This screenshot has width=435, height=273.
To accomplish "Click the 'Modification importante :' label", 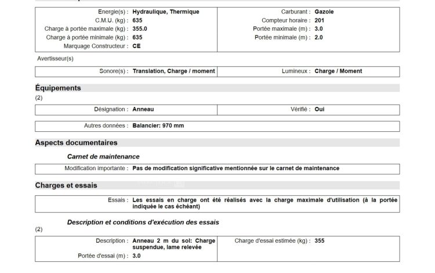I will [x=96, y=168].
